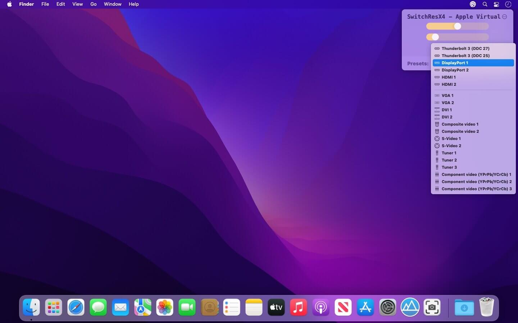This screenshot has height=323, width=518.
Task: Click the lower yellow slider knob
Action: point(435,37)
